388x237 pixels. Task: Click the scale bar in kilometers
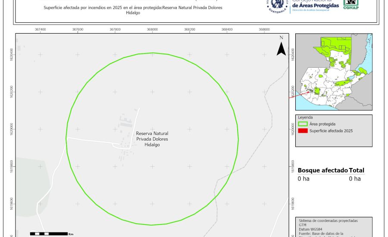[48, 234]
